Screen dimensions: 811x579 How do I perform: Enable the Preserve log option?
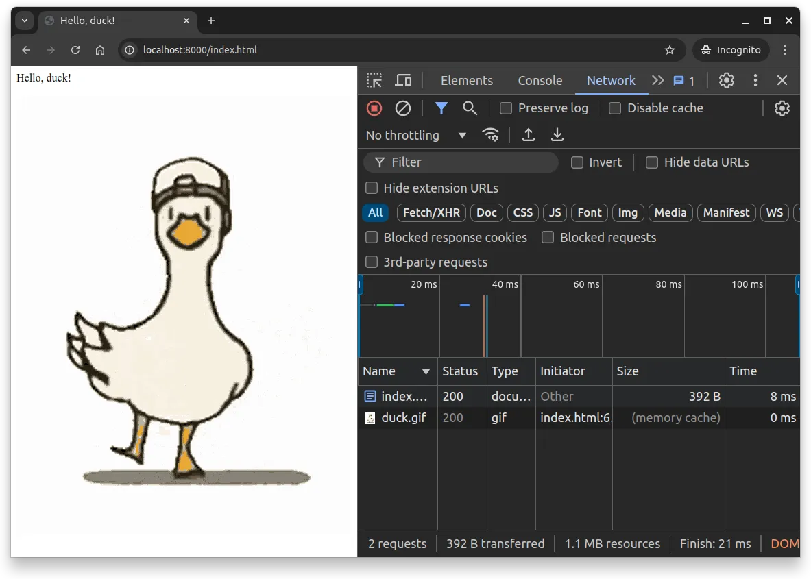[x=506, y=108]
